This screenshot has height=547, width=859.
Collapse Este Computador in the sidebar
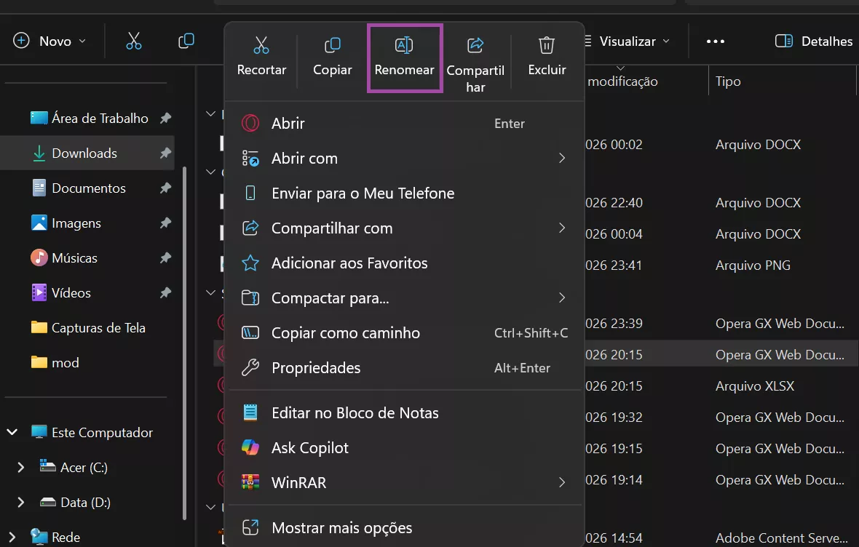pos(11,431)
